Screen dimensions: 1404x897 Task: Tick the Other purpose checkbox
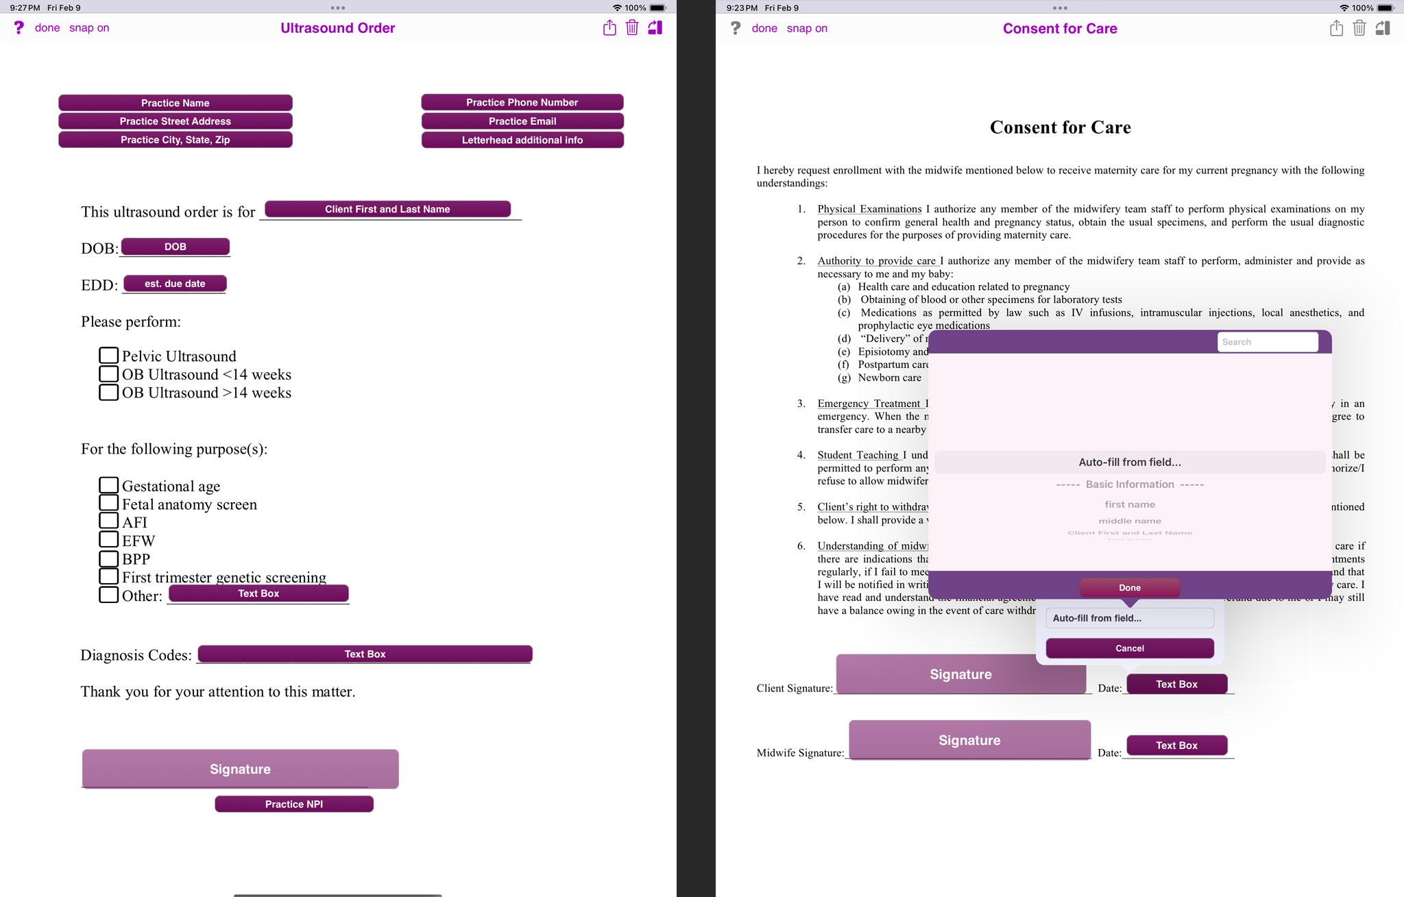point(108,595)
